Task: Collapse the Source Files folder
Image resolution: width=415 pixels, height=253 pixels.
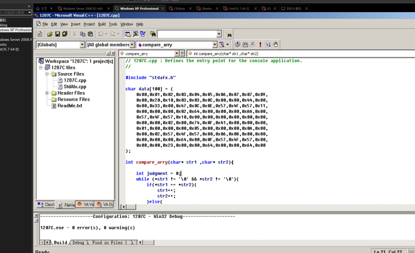Action: [x=47, y=74]
